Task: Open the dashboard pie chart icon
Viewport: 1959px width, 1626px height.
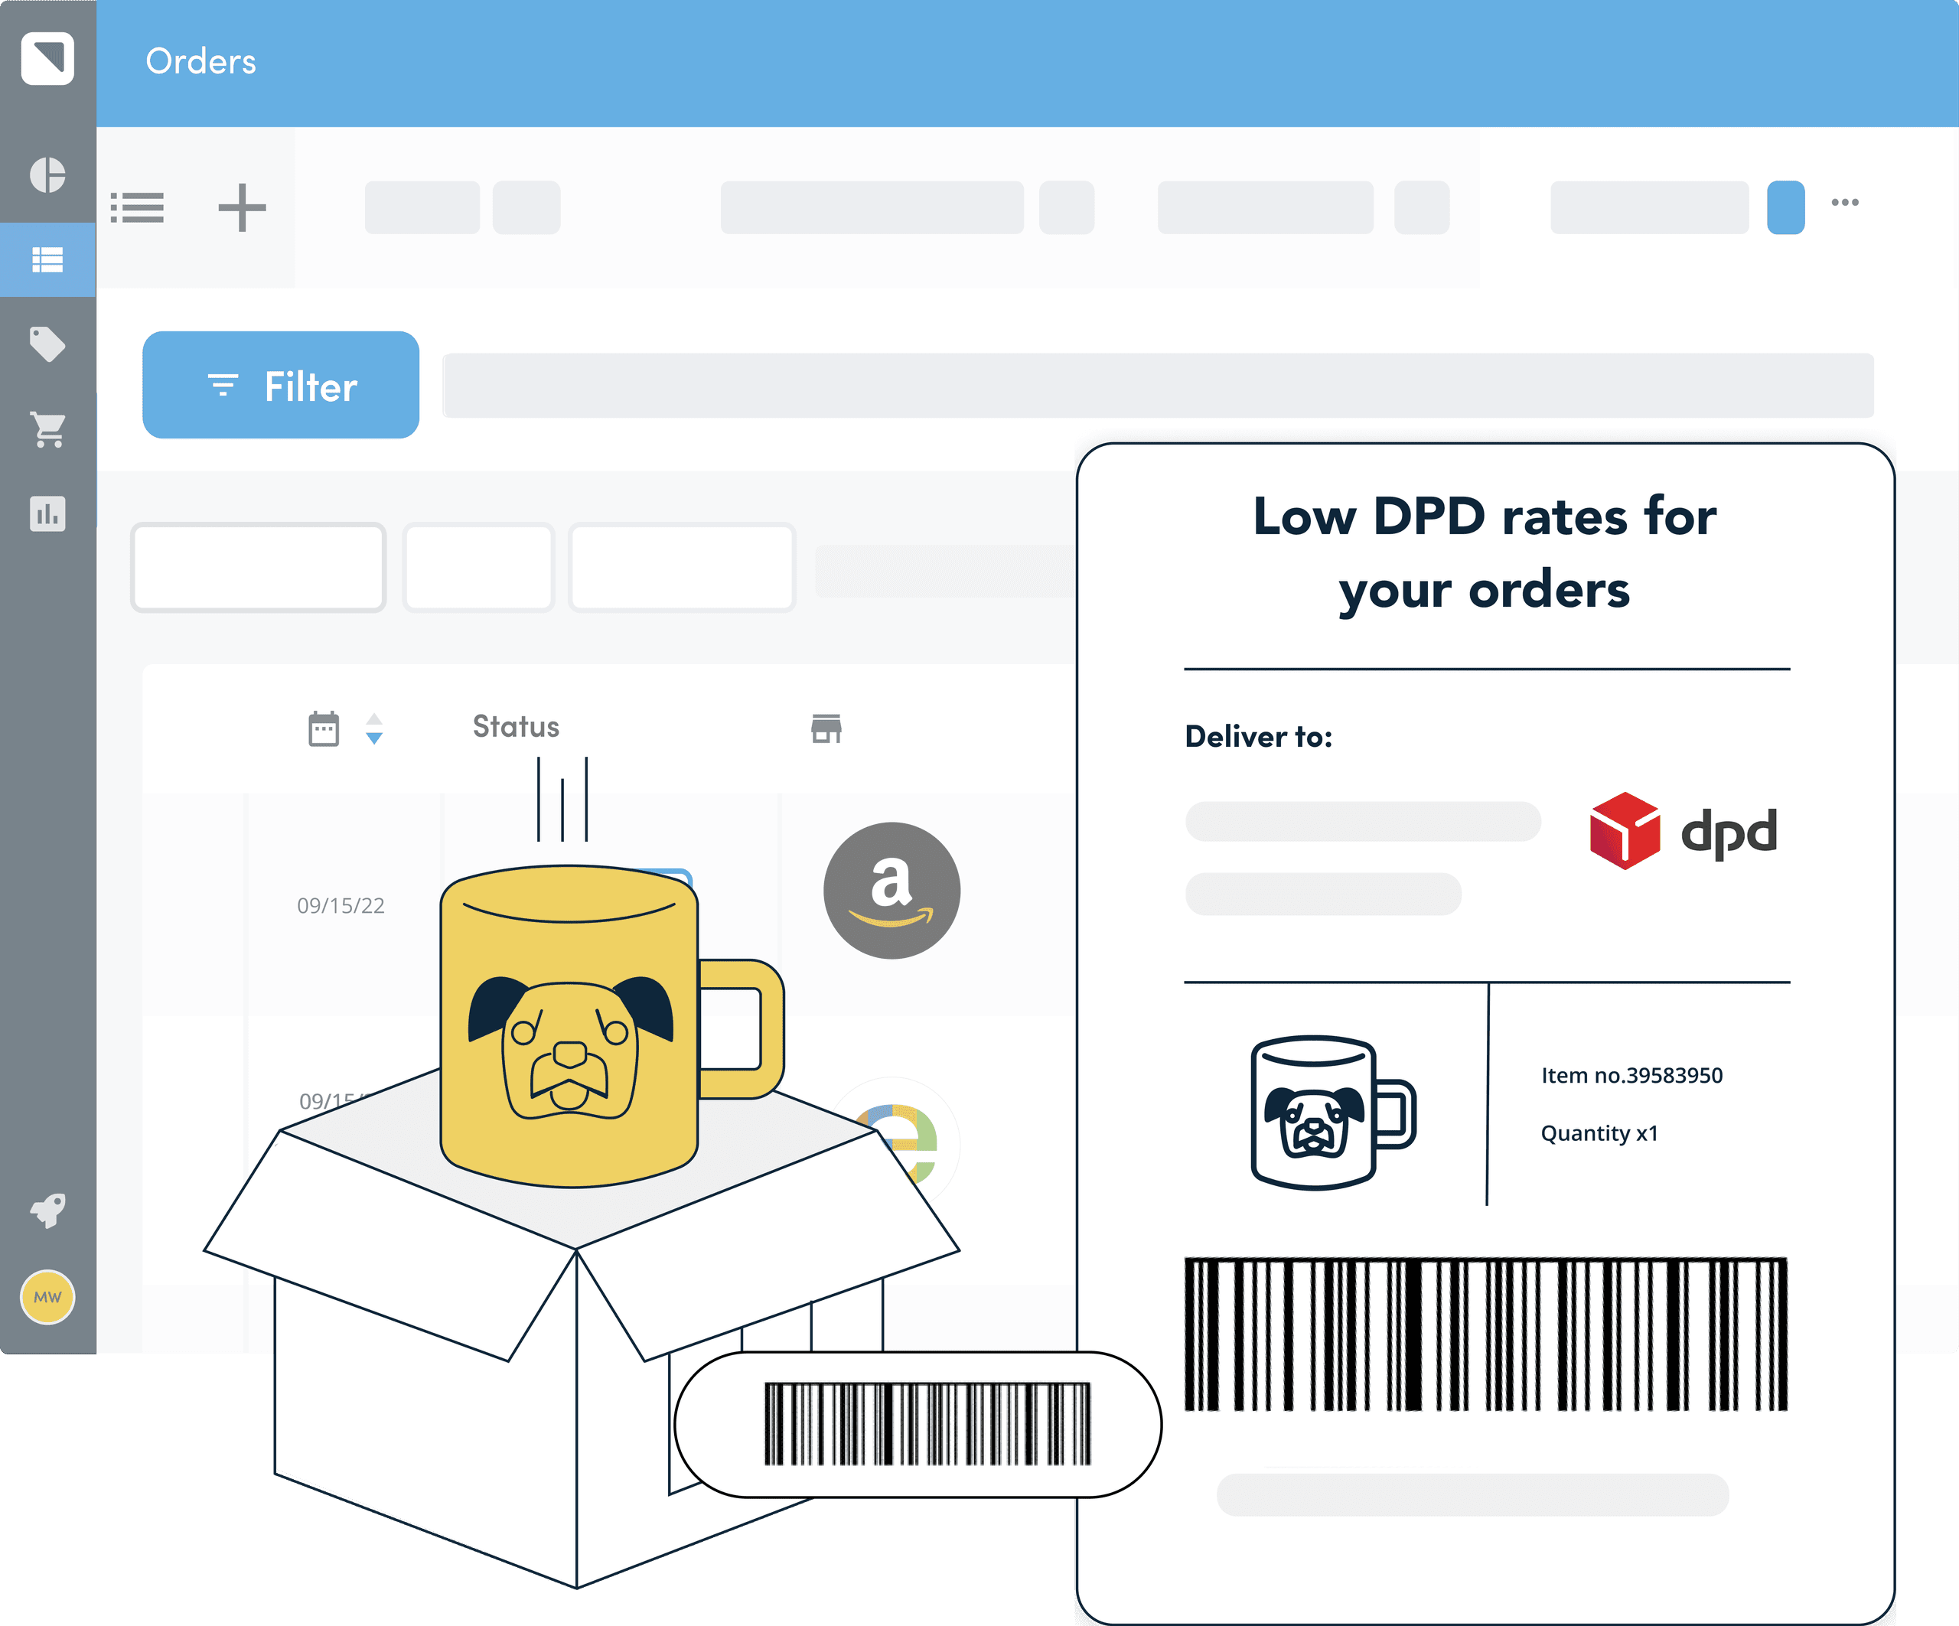Action: [47, 174]
